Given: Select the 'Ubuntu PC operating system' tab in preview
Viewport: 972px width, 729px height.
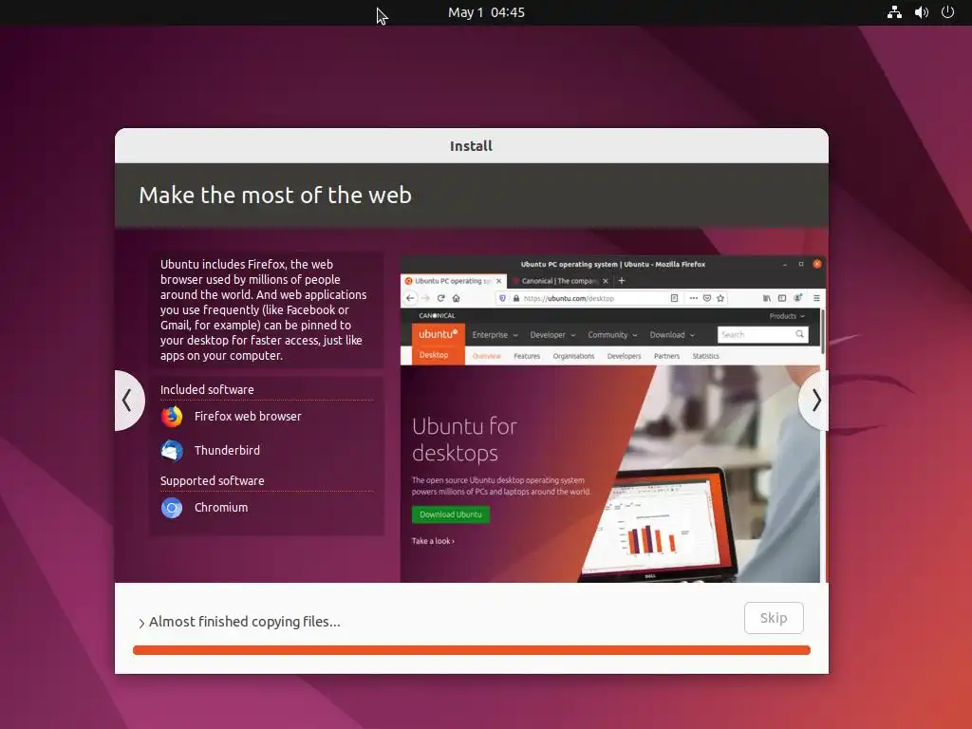Looking at the screenshot, I should (454, 281).
